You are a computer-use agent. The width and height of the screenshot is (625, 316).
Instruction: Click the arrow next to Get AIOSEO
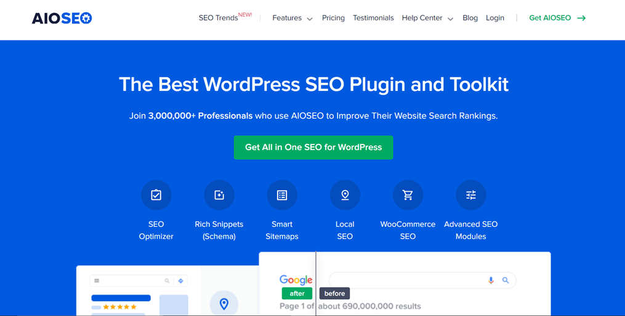(581, 18)
